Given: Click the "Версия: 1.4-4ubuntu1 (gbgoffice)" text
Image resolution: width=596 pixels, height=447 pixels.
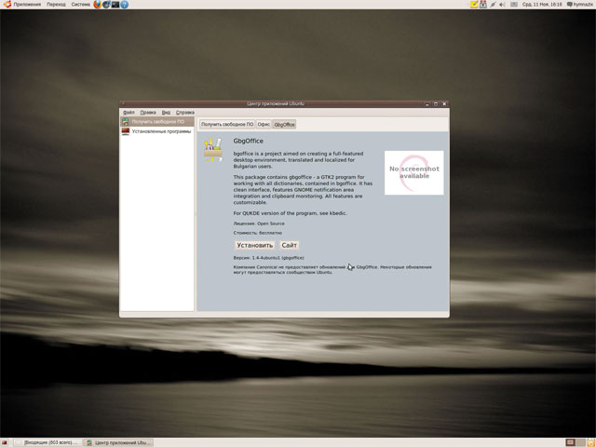Looking at the screenshot, I should [269, 258].
